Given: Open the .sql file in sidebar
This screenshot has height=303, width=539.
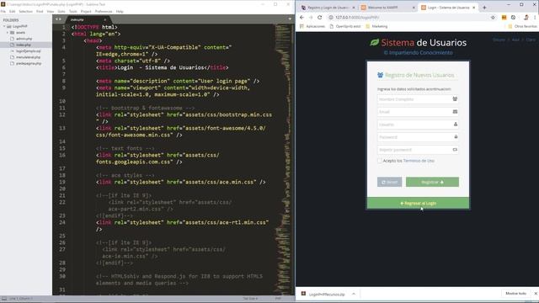Looking at the screenshot, I should tap(28, 50).
